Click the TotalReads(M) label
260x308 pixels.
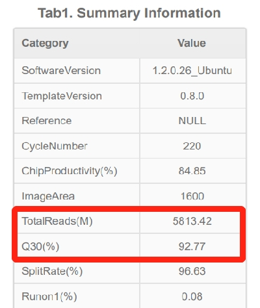click(x=57, y=221)
